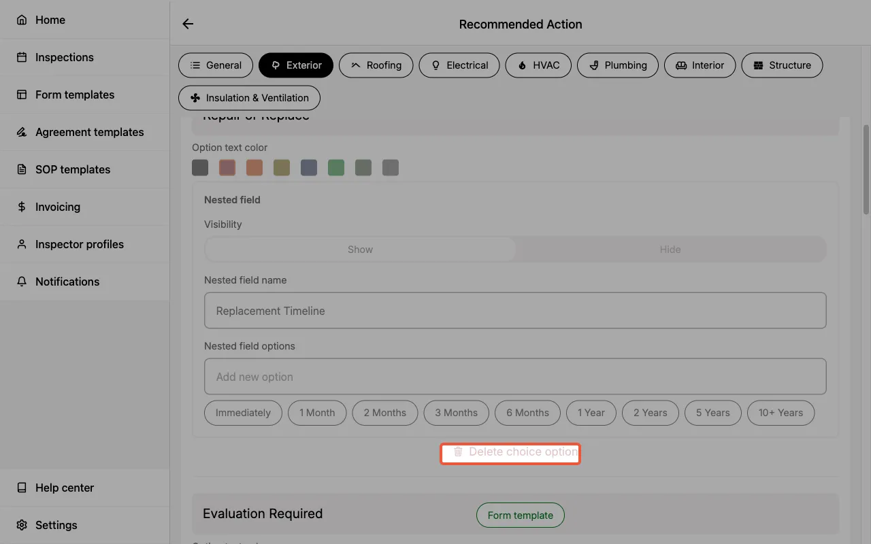Select the 10+ Years option pill
The image size is (871, 544).
[x=780, y=413]
